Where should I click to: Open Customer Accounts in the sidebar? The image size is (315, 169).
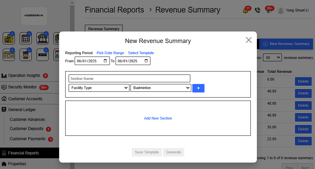tap(25, 99)
